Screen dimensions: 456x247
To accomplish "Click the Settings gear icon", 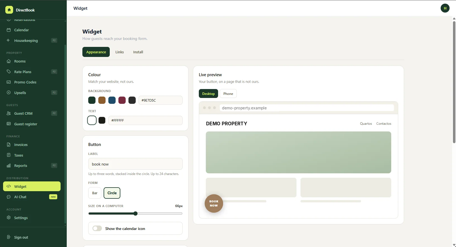I will (9, 218).
